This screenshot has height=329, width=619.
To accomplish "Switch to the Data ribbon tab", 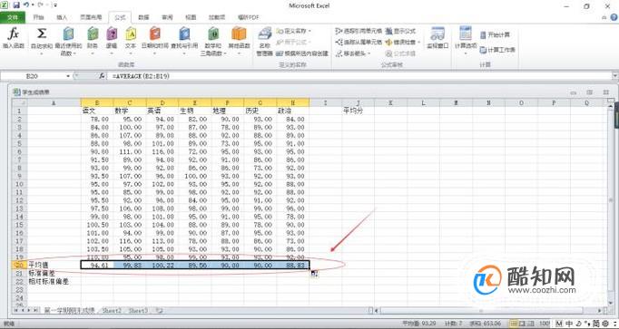I will pos(143,17).
